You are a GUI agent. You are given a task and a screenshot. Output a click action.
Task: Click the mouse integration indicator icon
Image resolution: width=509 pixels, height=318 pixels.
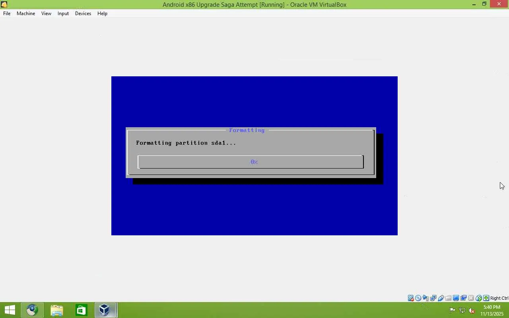tap(479, 298)
